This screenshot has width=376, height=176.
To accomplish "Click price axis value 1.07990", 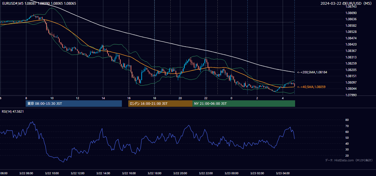I will pyautogui.click(x=350, y=95).
